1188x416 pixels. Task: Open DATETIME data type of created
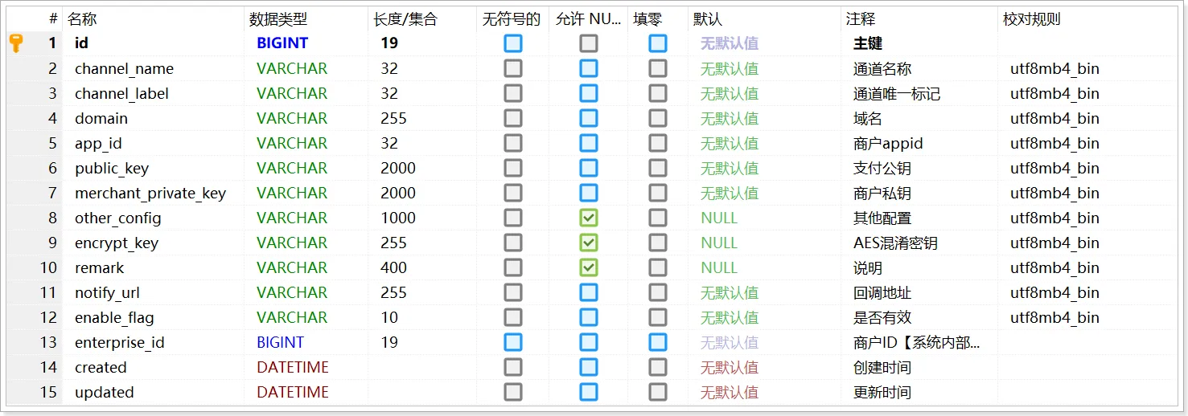[293, 367]
